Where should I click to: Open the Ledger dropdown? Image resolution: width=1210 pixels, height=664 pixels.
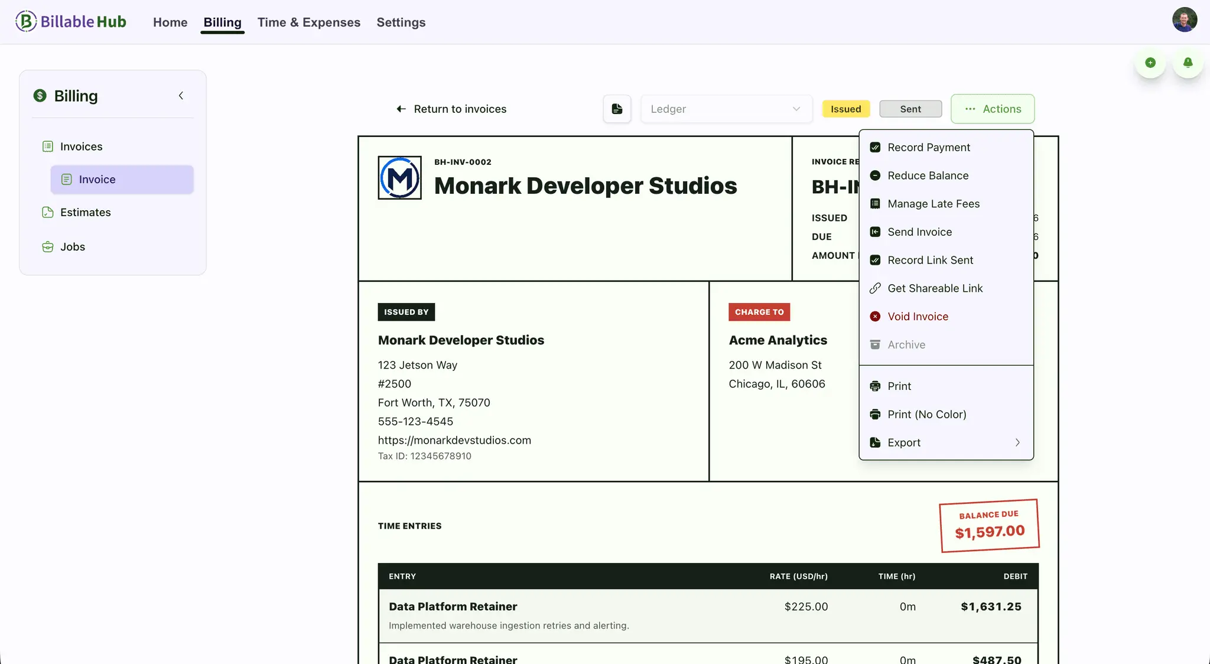pos(726,109)
